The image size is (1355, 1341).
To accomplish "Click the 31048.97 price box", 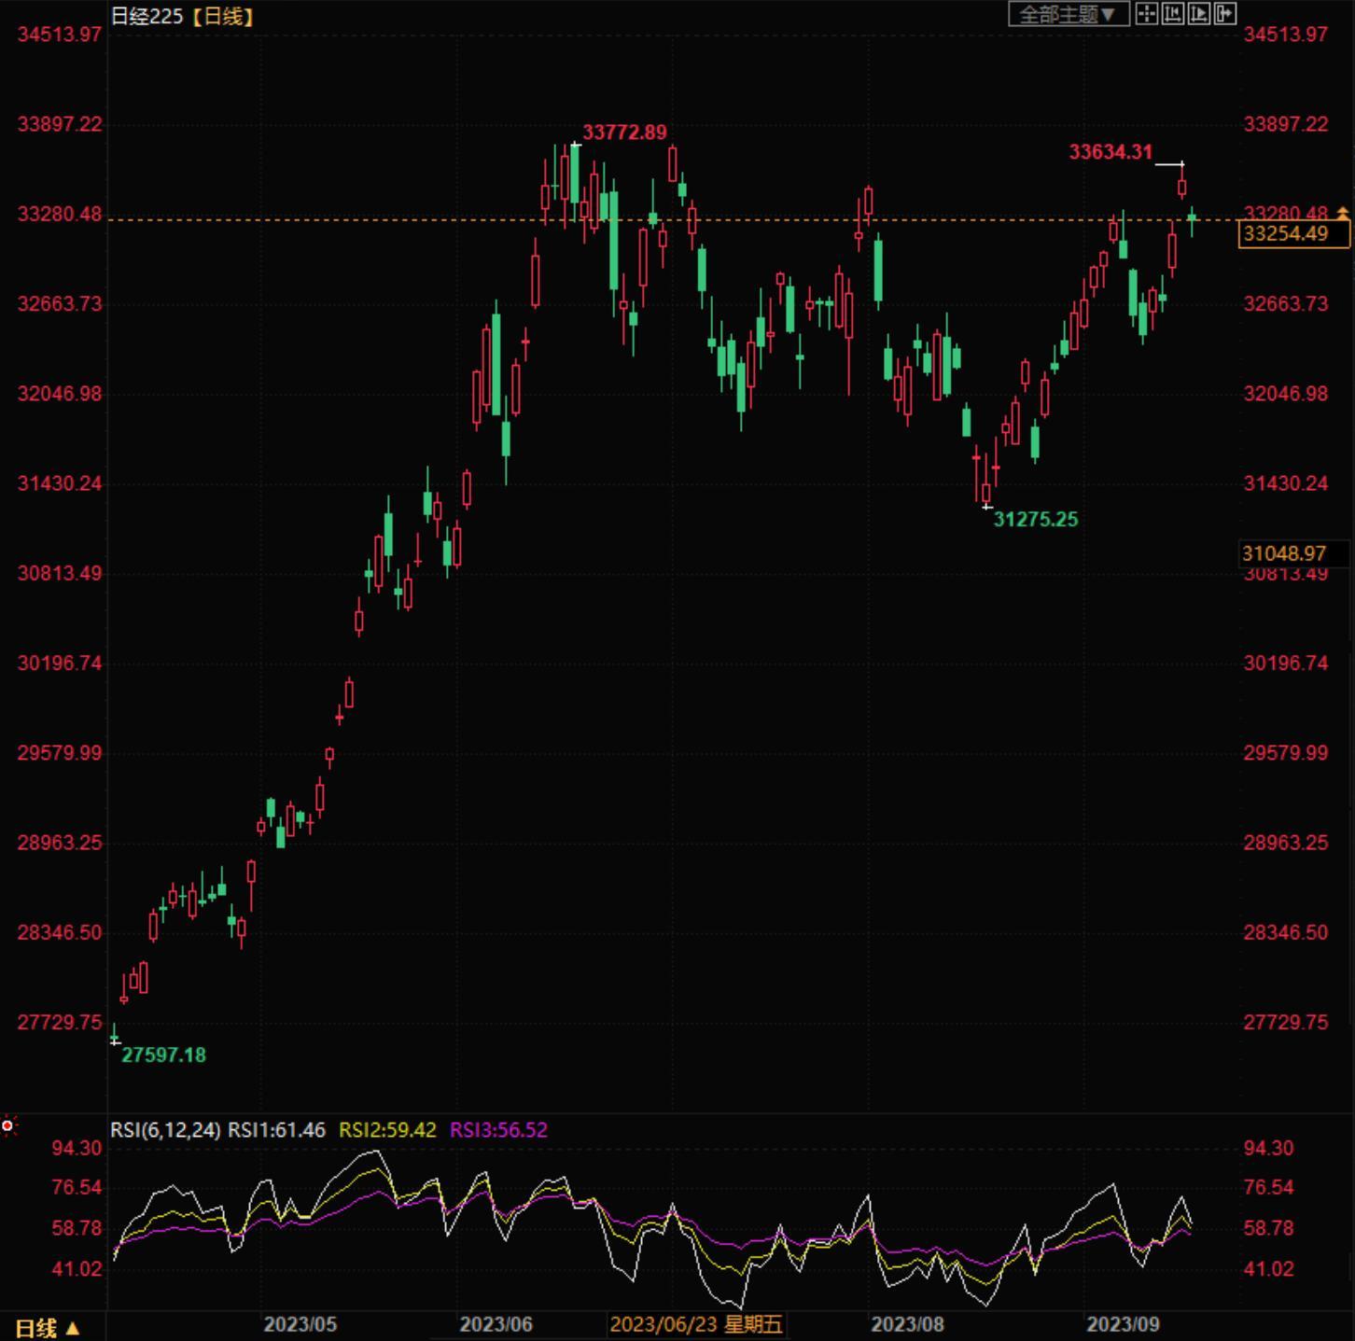I will [1293, 553].
